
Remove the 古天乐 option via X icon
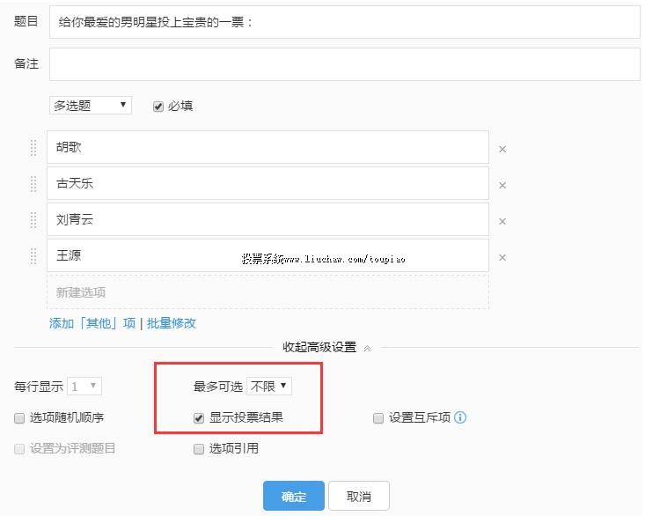[502, 185]
